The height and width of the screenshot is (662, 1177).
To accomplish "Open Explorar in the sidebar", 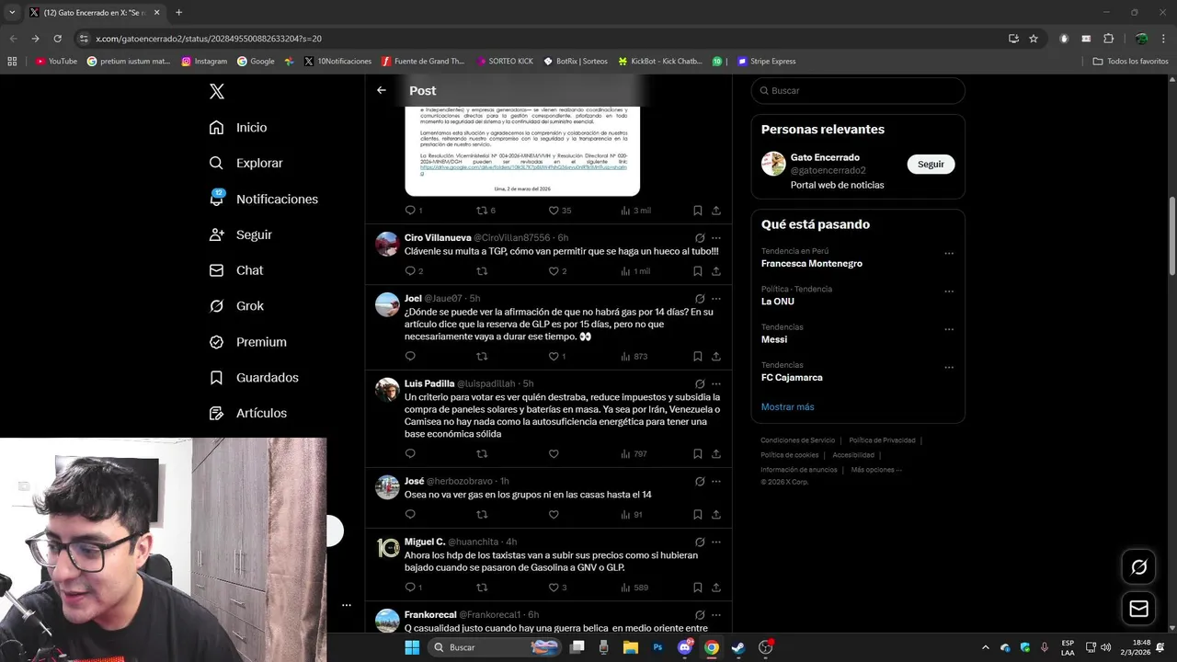I will [x=246, y=163].
